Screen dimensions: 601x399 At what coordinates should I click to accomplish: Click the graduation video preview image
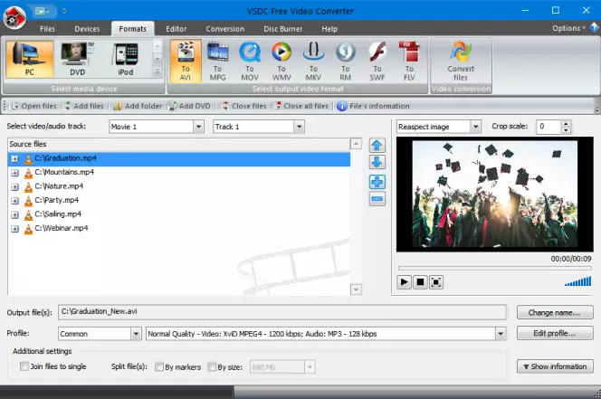click(494, 194)
